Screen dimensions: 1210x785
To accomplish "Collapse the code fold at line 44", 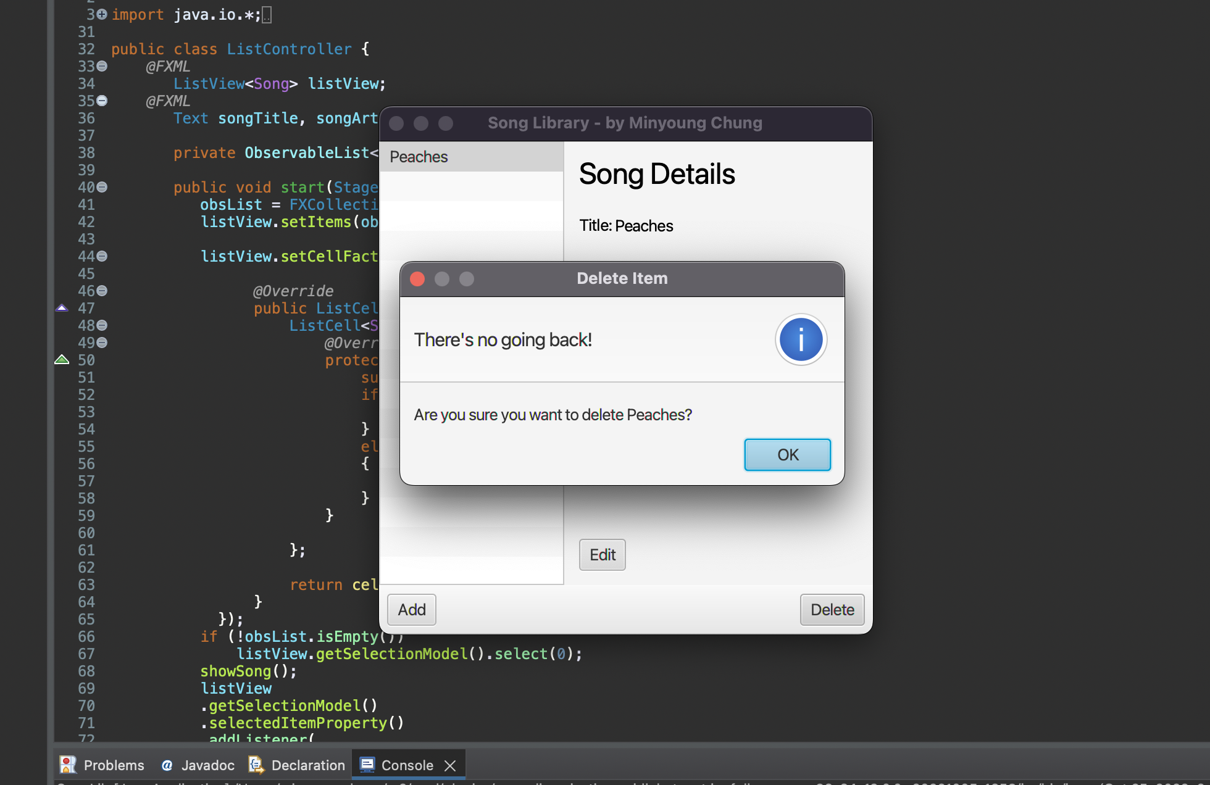I will (x=102, y=256).
